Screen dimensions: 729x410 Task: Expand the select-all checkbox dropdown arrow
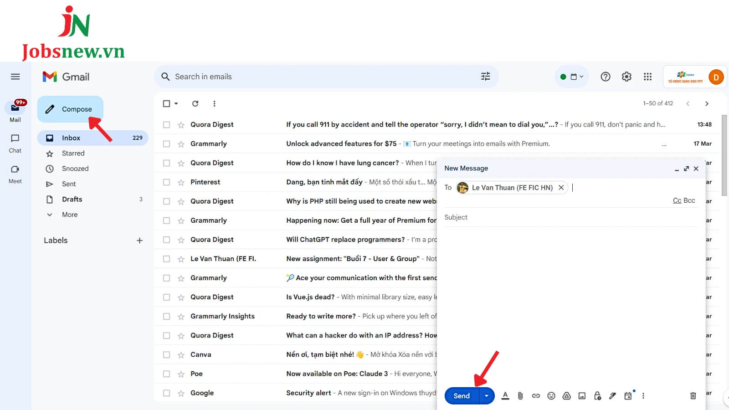pyautogui.click(x=176, y=104)
